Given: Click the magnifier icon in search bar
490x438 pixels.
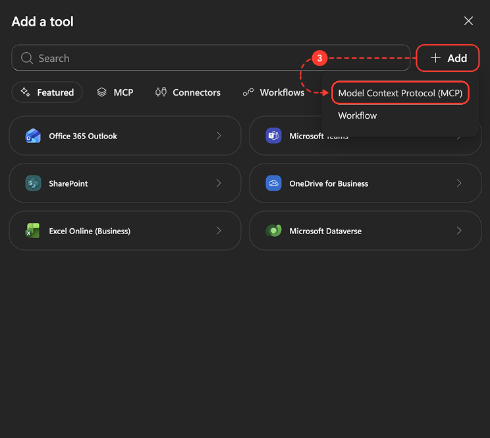Looking at the screenshot, I should click(x=27, y=58).
